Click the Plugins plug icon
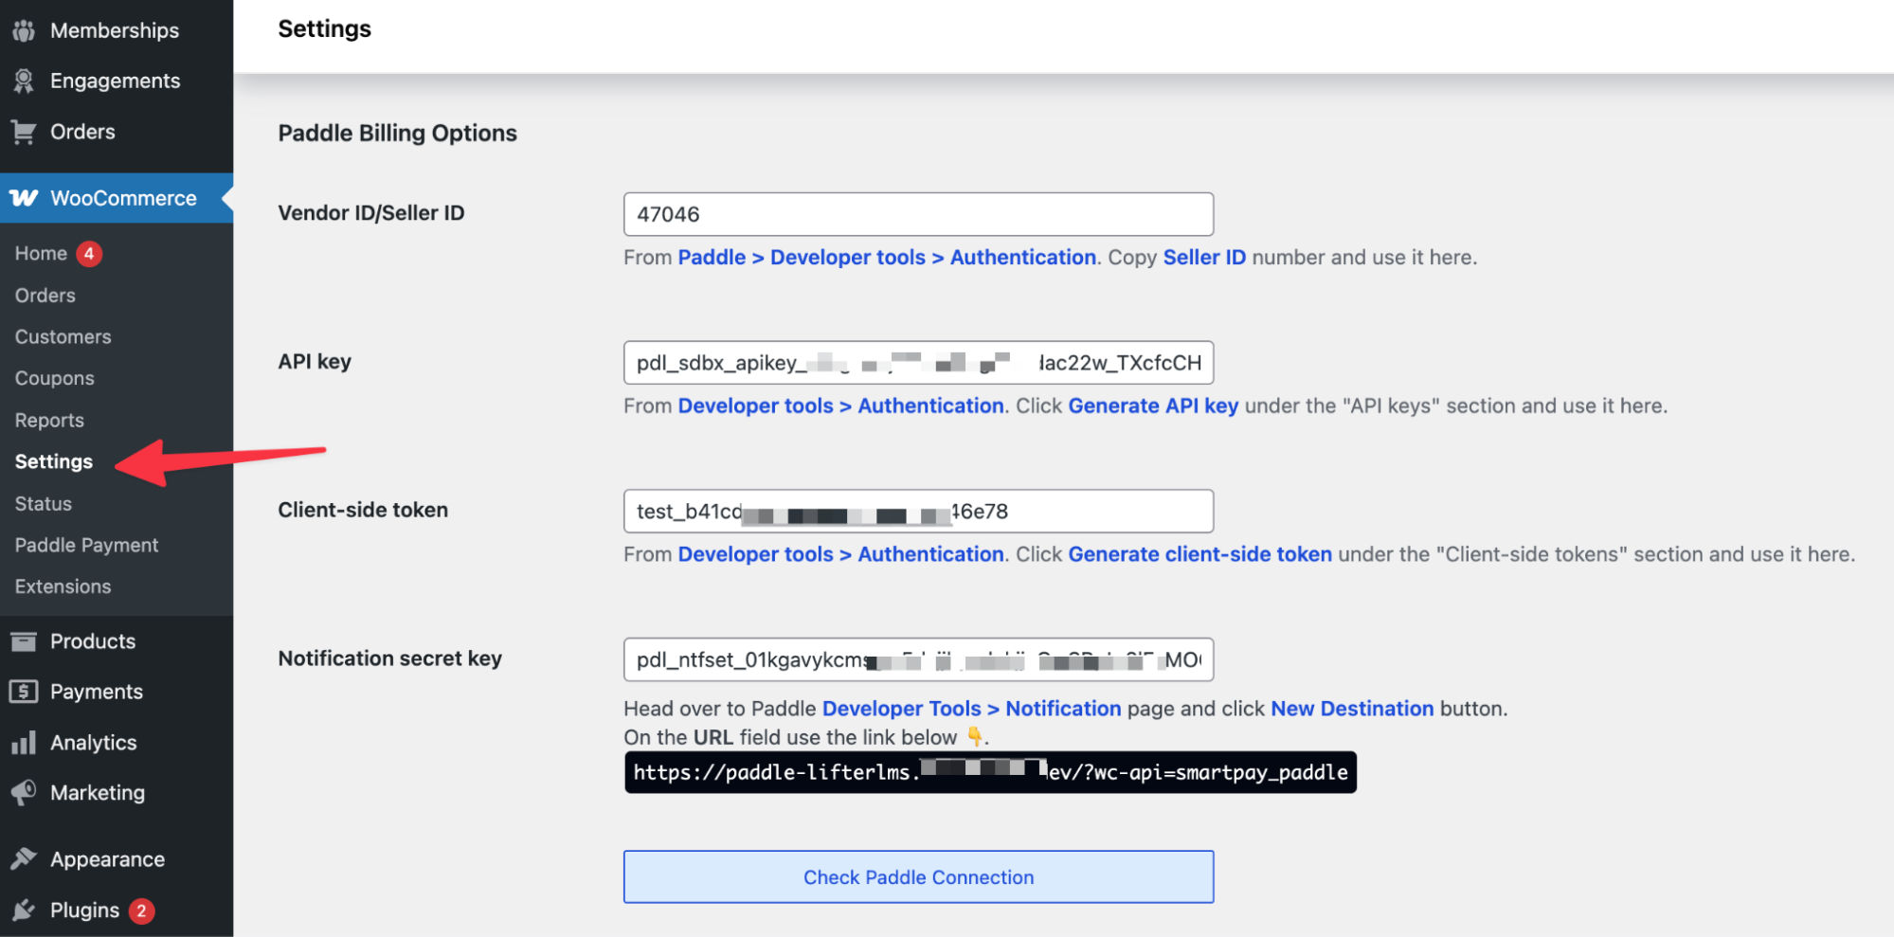Viewport: 1894px width, 937px height. click(24, 910)
